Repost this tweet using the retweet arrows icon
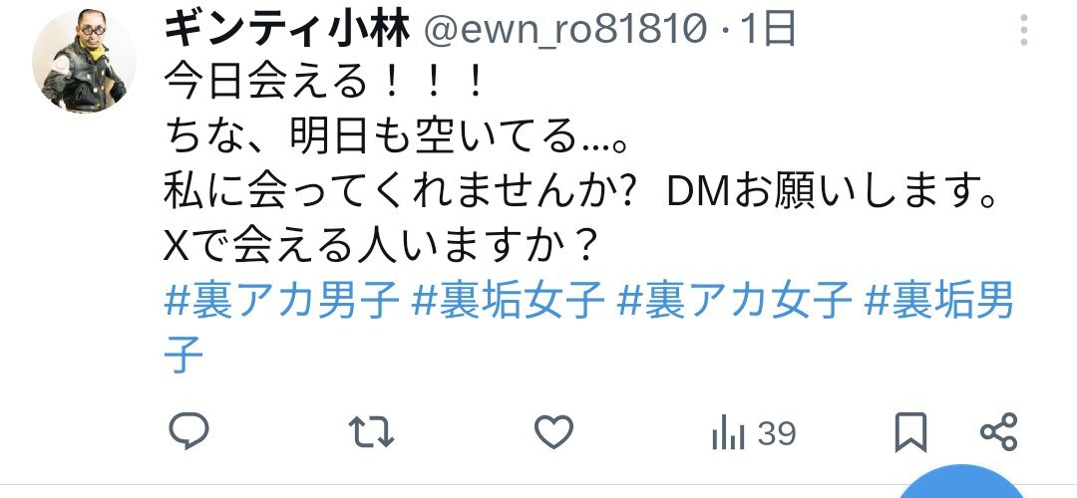 tap(371, 433)
